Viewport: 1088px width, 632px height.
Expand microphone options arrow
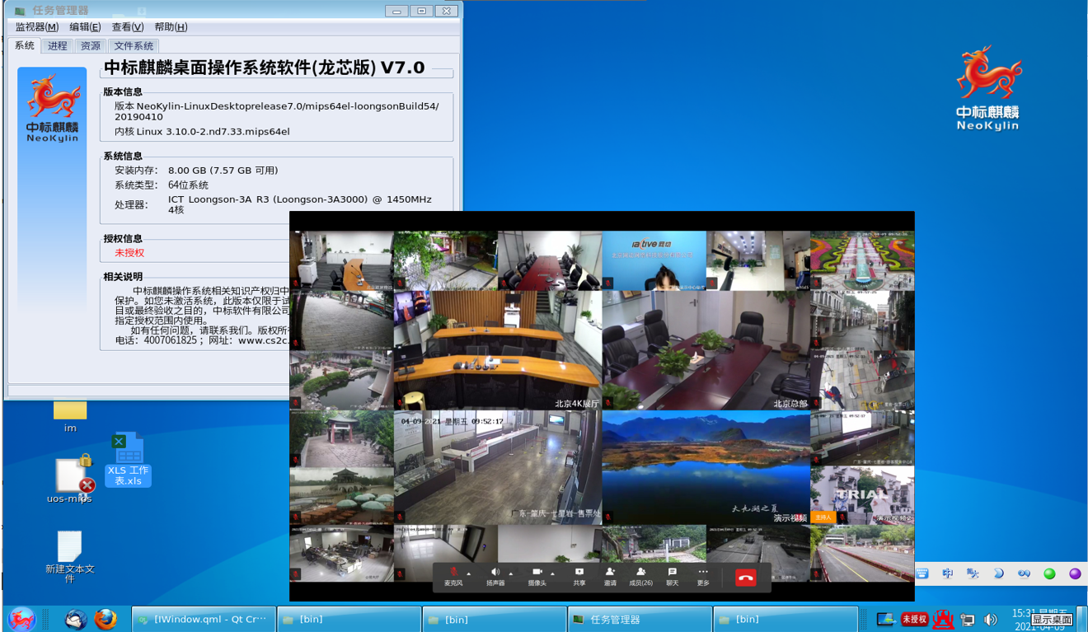469,573
